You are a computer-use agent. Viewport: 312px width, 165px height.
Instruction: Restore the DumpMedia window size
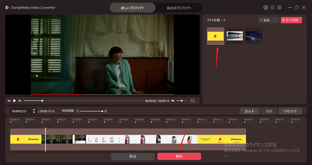tap(297, 7)
